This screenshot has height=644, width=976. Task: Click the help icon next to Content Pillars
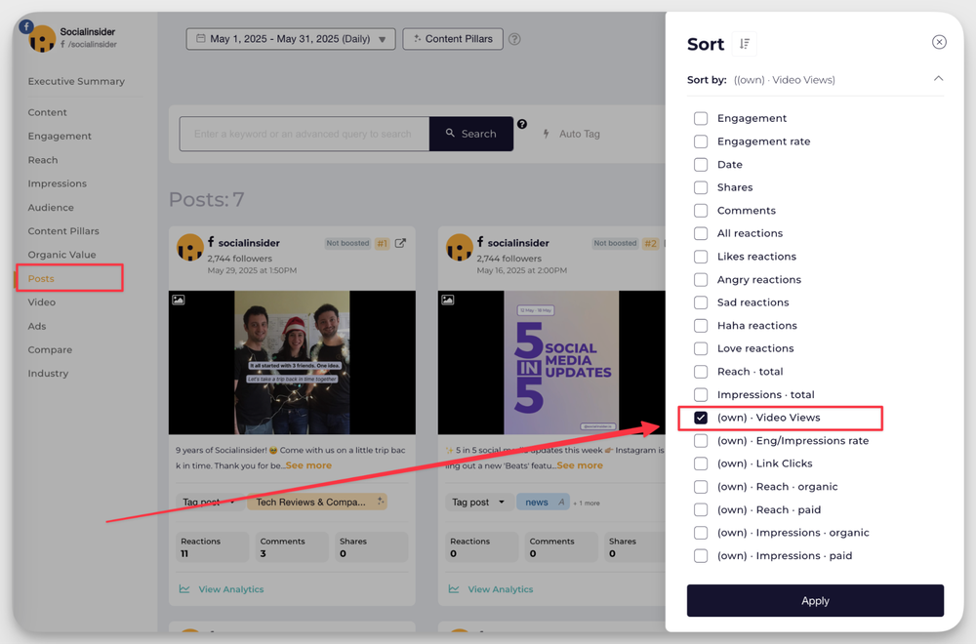[514, 40]
